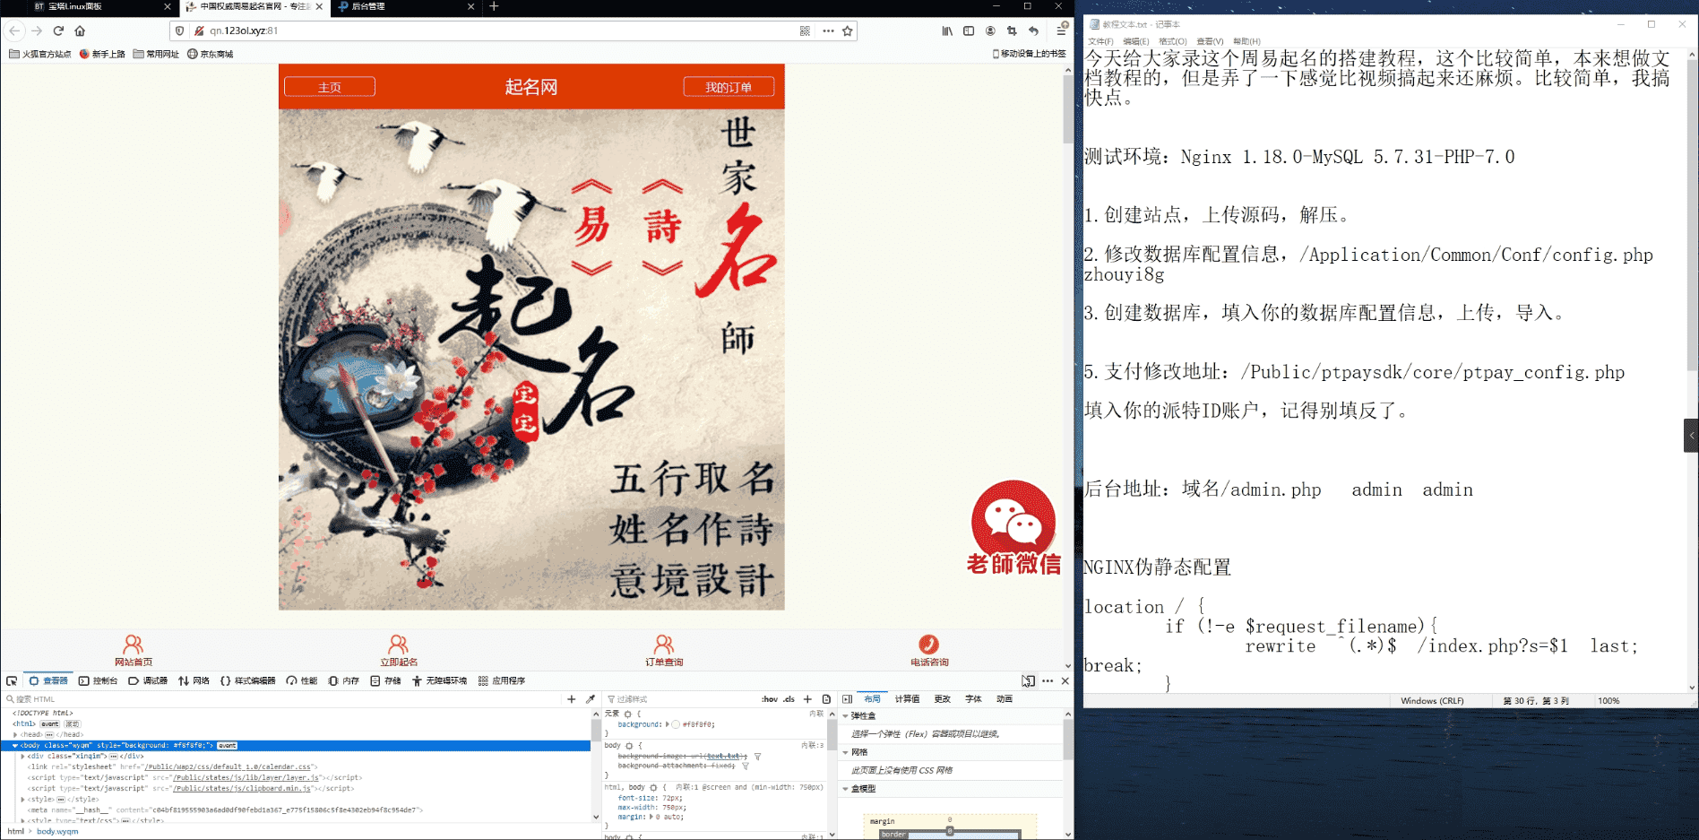This screenshot has width=1699, height=840.
Task: Open 电话咨询 phone consultation icon
Action: pos(929,651)
